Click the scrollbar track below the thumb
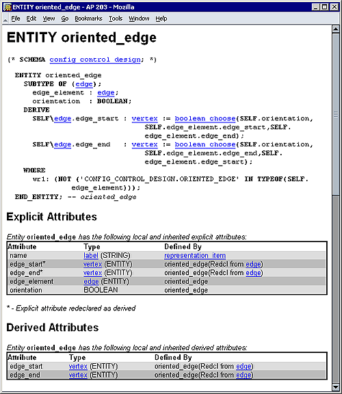Screen dimensions: 342x394 tap(336, 289)
